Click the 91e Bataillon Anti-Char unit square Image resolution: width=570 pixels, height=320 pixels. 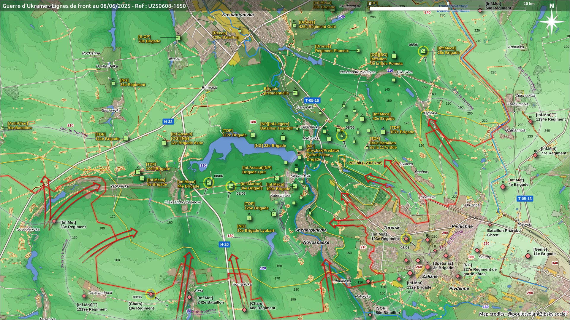[2, 128]
